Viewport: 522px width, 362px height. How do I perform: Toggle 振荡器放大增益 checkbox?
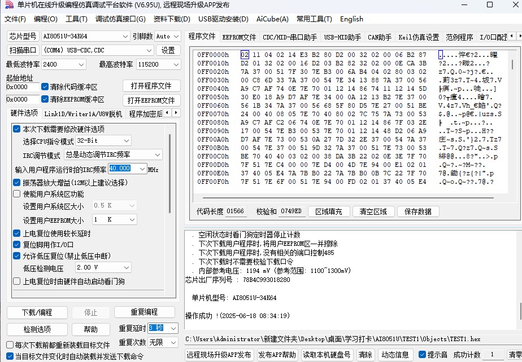tap(16, 183)
